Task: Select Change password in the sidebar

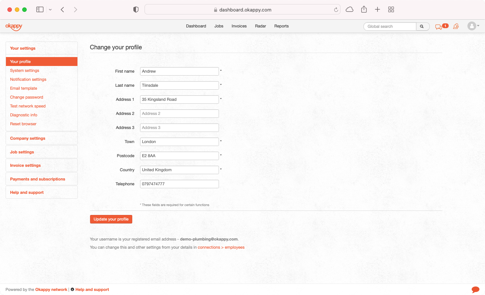Action: coord(26,97)
